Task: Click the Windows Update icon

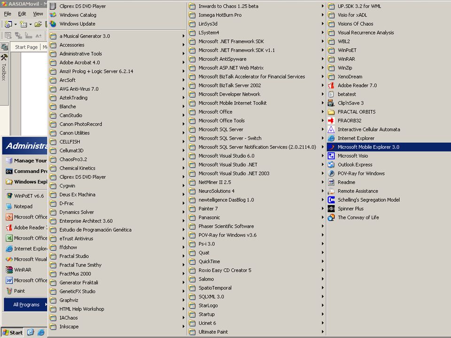Action: click(53, 24)
